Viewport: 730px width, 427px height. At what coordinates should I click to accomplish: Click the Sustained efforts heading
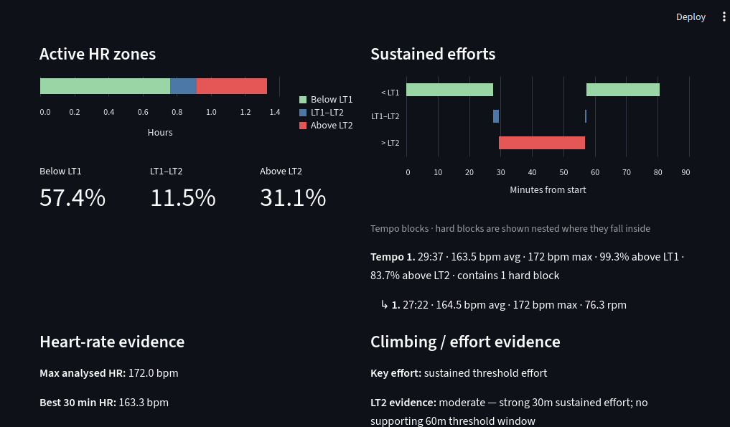[x=433, y=54]
